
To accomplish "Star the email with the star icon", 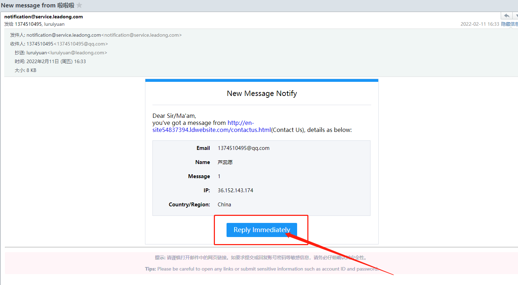I will pyautogui.click(x=79, y=5).
